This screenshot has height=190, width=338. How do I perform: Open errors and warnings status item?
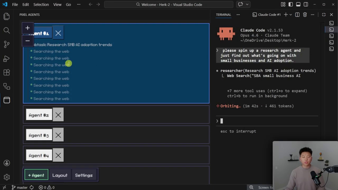pyautogui.click(x=46, y=187)
